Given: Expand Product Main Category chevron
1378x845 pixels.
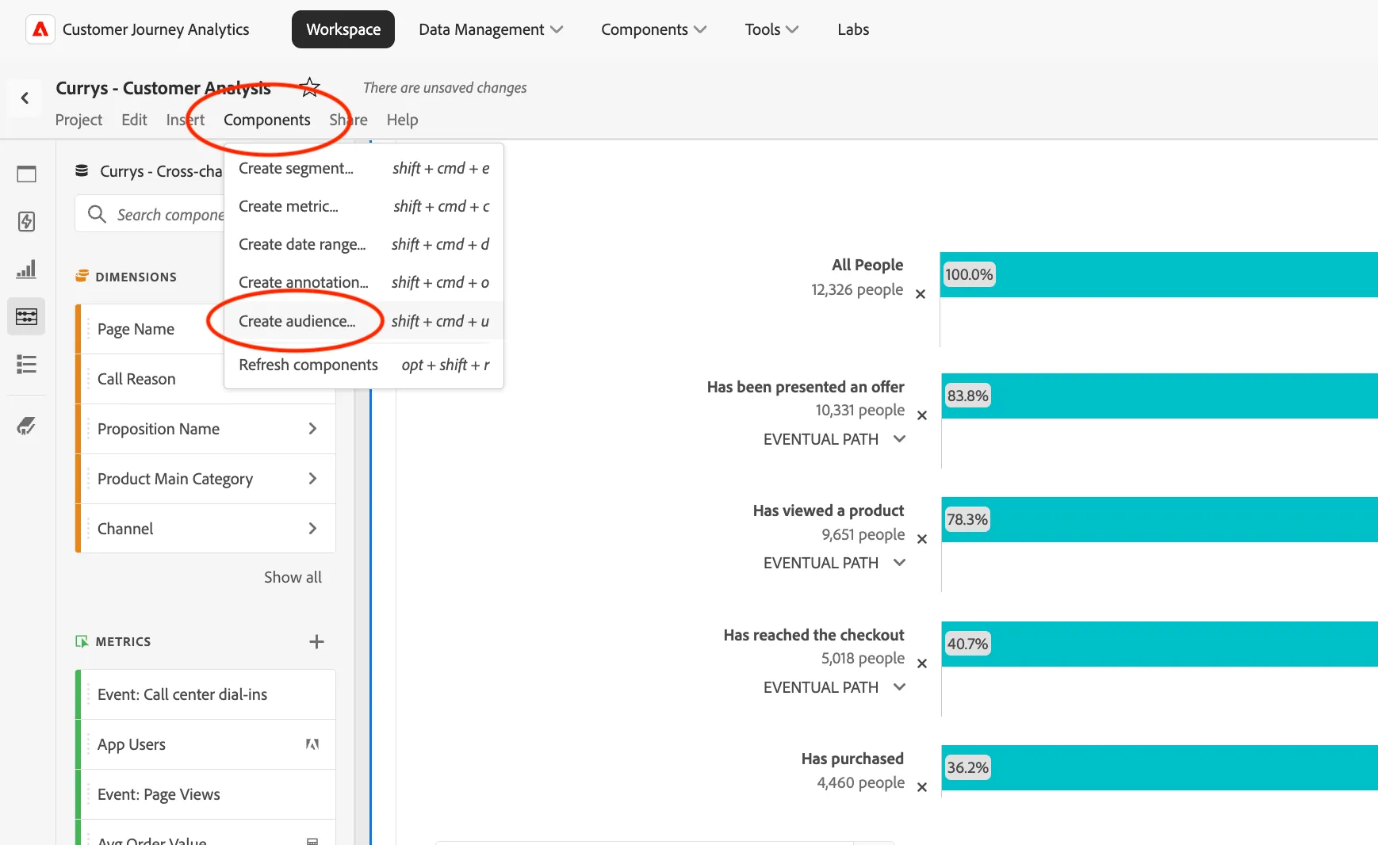Looking at the screenshot, I should (x=312, y=479).
